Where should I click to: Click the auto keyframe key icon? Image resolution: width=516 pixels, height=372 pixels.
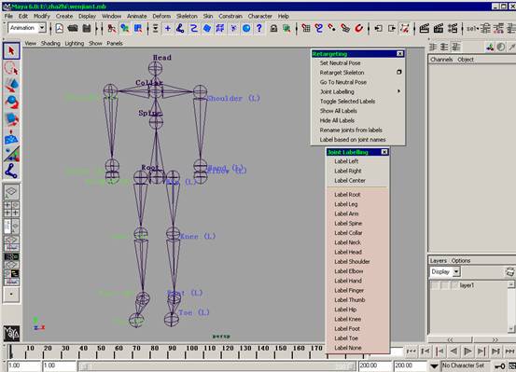[x=500, y=365]
